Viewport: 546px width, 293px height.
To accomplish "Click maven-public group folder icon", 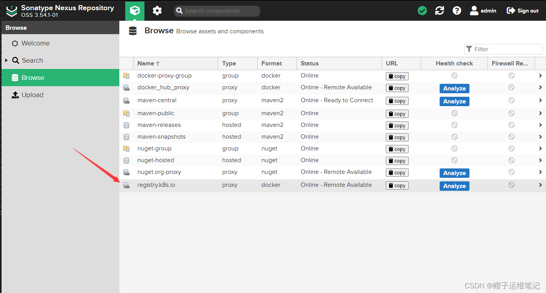I will (x=126, y=113).
